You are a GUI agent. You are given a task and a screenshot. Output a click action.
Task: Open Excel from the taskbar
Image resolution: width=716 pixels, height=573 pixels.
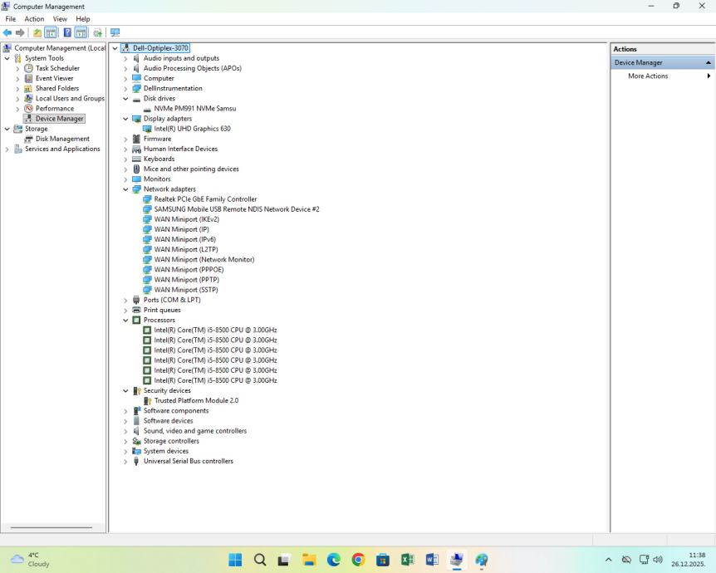407,560
